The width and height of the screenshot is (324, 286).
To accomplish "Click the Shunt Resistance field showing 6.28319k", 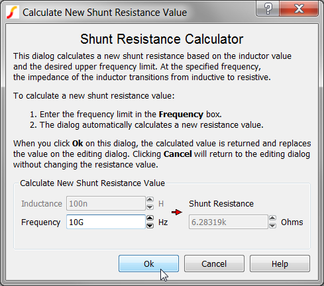I will pos(229,222).
